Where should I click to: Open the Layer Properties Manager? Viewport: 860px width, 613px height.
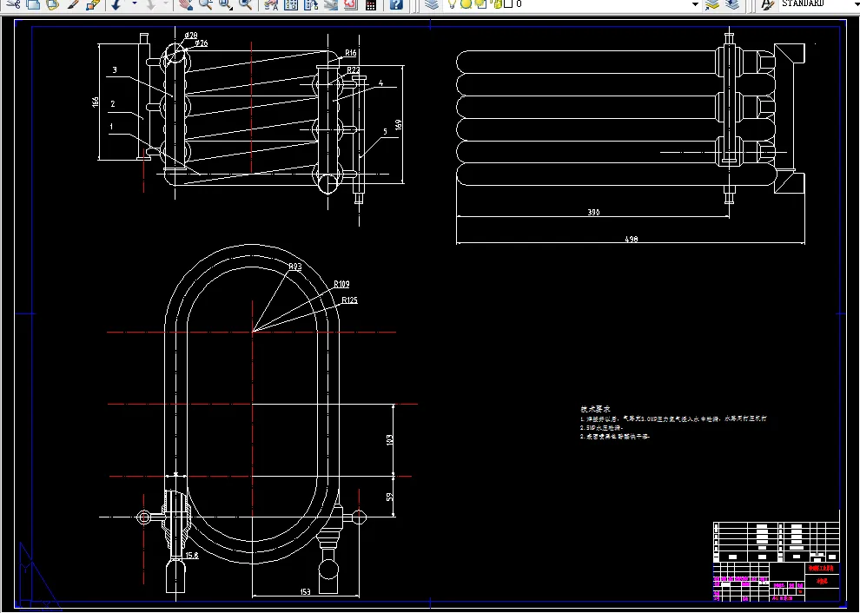pyautogui.click(x=432, y=3)
